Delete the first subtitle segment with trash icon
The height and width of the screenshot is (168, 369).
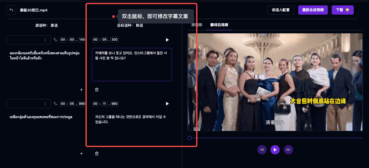[x=97, y=90]
